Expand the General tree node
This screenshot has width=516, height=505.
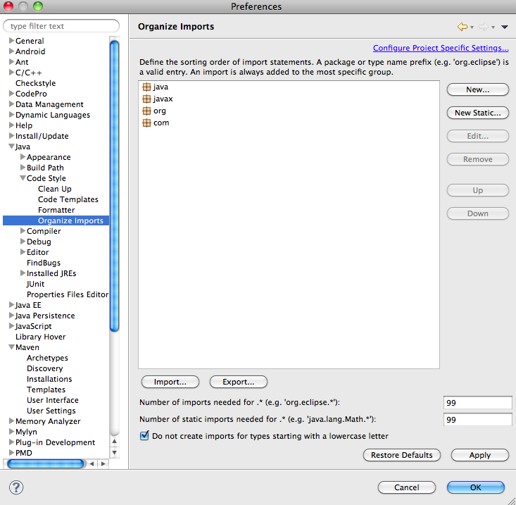point(11,40)
